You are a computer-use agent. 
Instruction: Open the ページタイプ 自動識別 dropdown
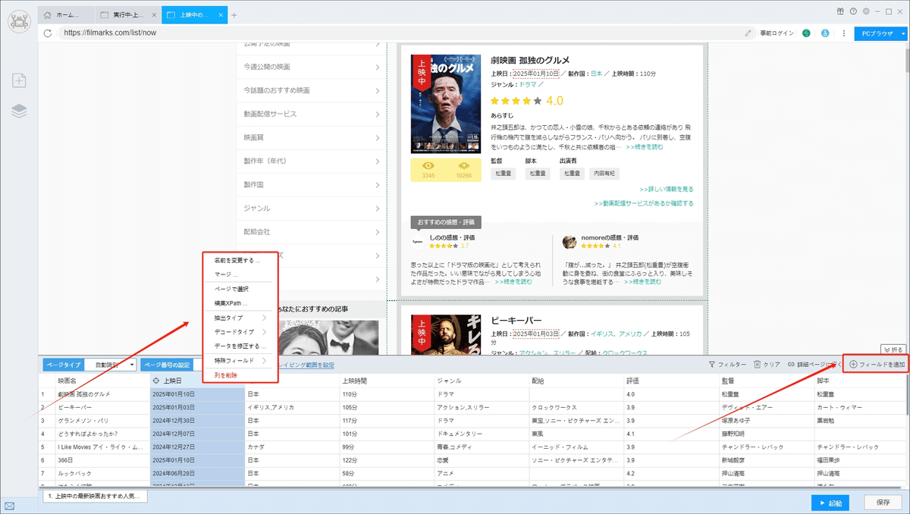pyautogui.click(x=109, y=365)
